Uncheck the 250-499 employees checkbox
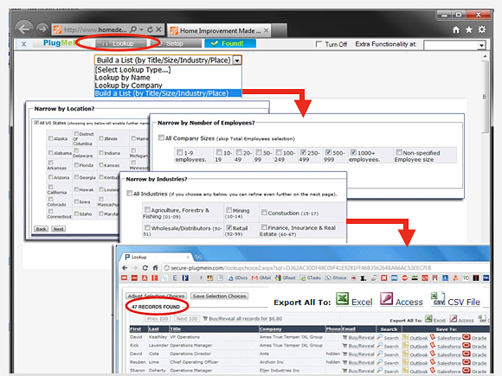This screenshot has width=502, height=376. point(303,152)
